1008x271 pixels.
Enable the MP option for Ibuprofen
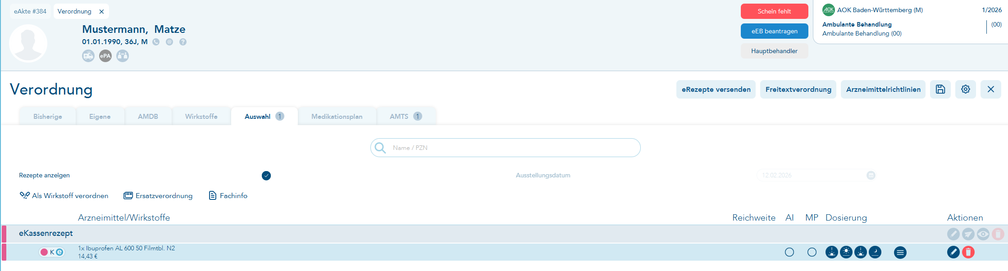pyautogui.click(x=812, y=252)
